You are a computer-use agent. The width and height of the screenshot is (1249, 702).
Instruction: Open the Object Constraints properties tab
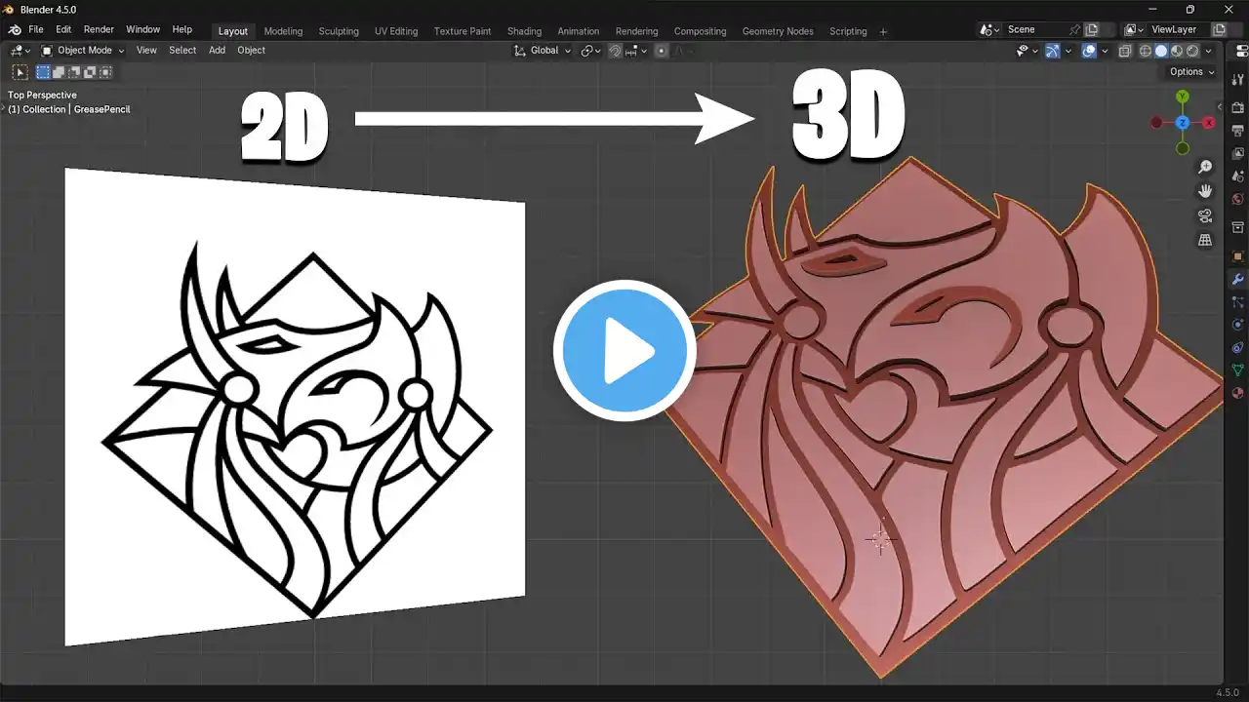1238,348
